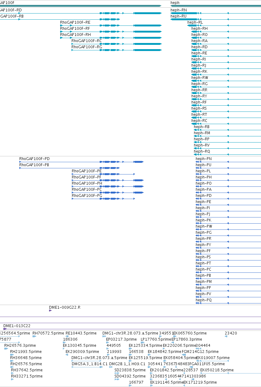Select cDNA EK130345.5prime
Image resolution: width=261 pixels, height=387 pixels.
[x=79, y=346]
